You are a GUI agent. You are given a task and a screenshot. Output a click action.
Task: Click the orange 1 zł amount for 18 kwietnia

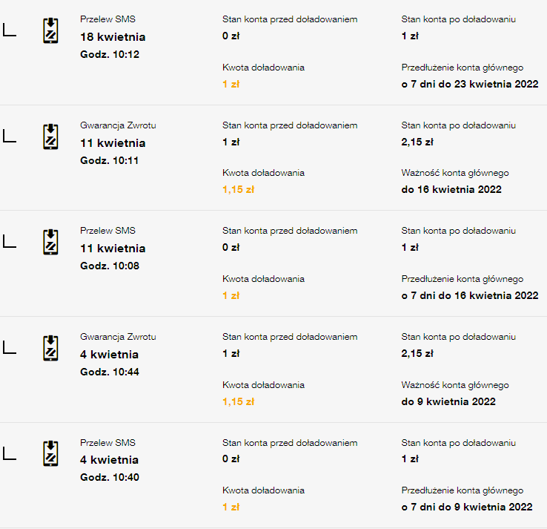point(231,84)
